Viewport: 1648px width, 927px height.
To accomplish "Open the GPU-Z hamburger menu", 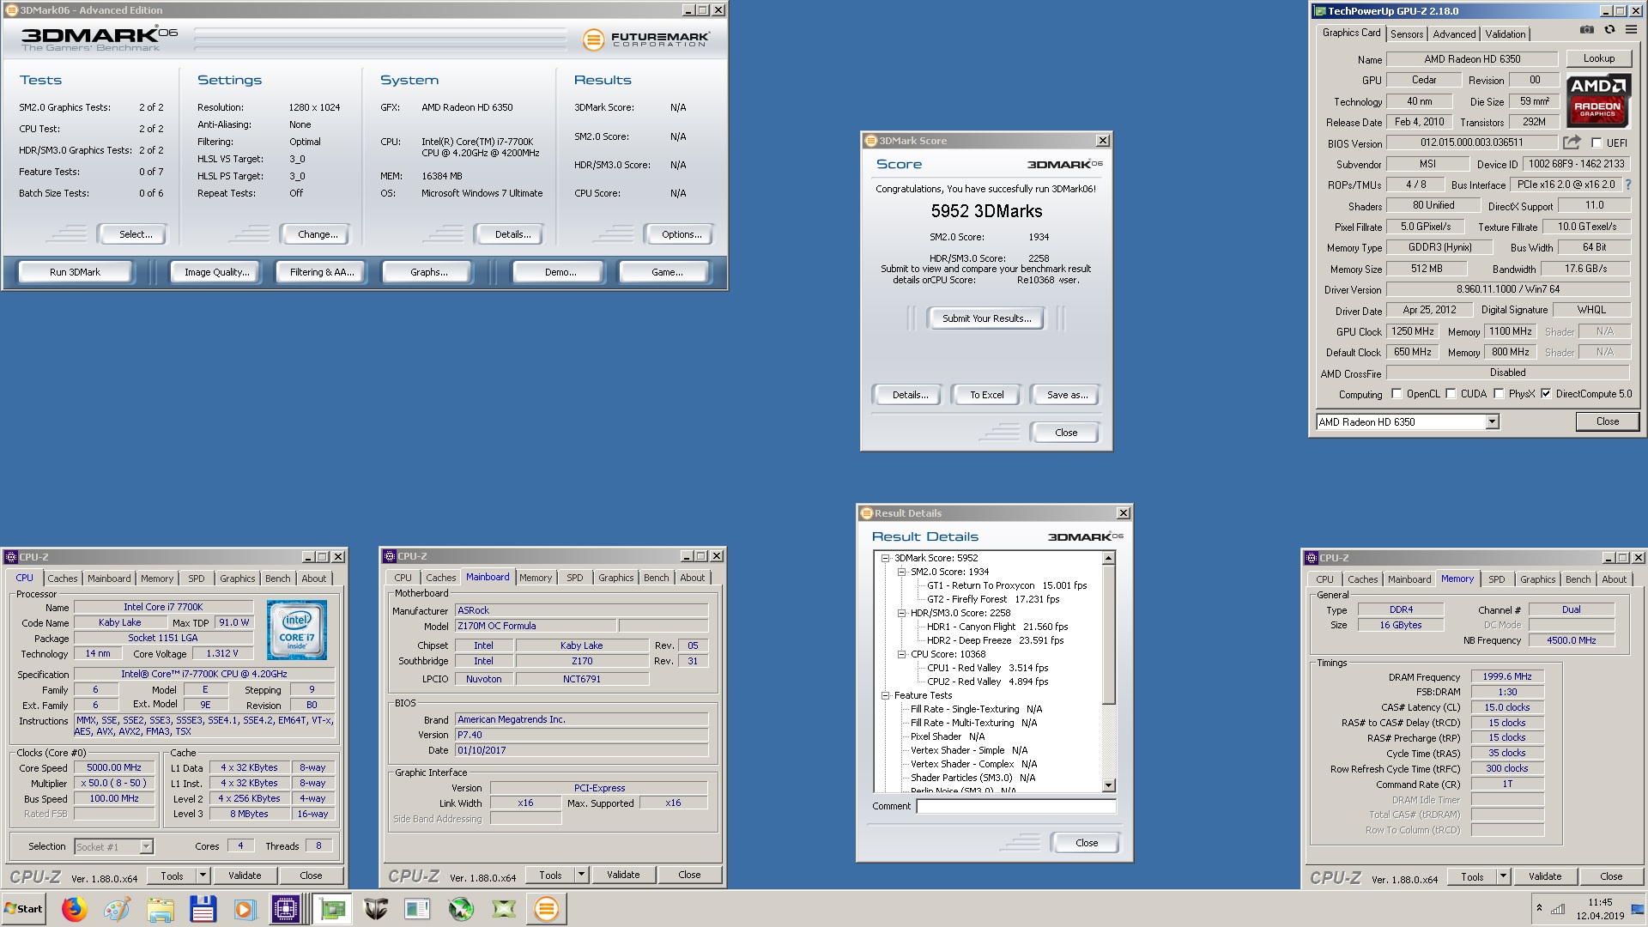I will coord(1631,30).
